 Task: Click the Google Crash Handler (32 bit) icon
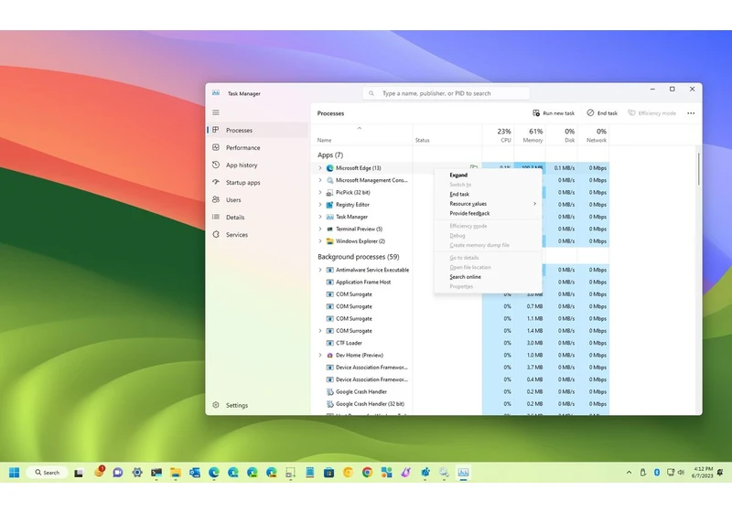pyautogui.click(x=329, y=404)
